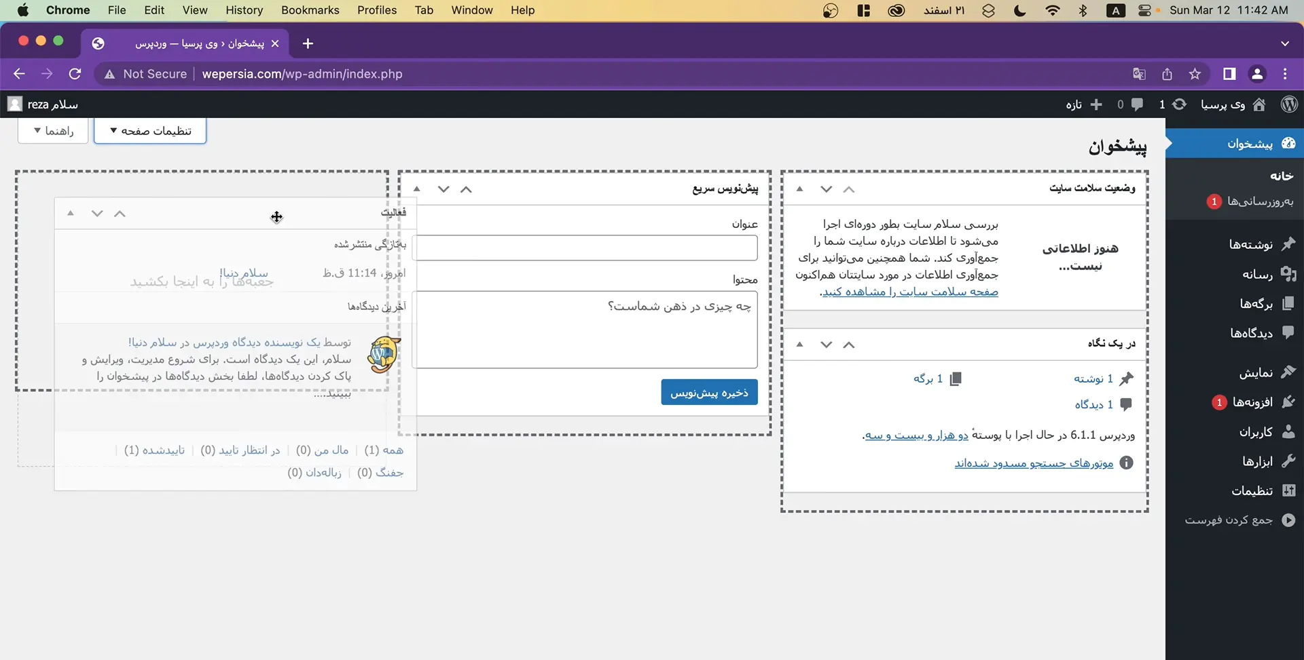Screen dimensions: 1304x660
Task: Open comments bubble icon in admin bar
Action: click(x=1137, y=104)
